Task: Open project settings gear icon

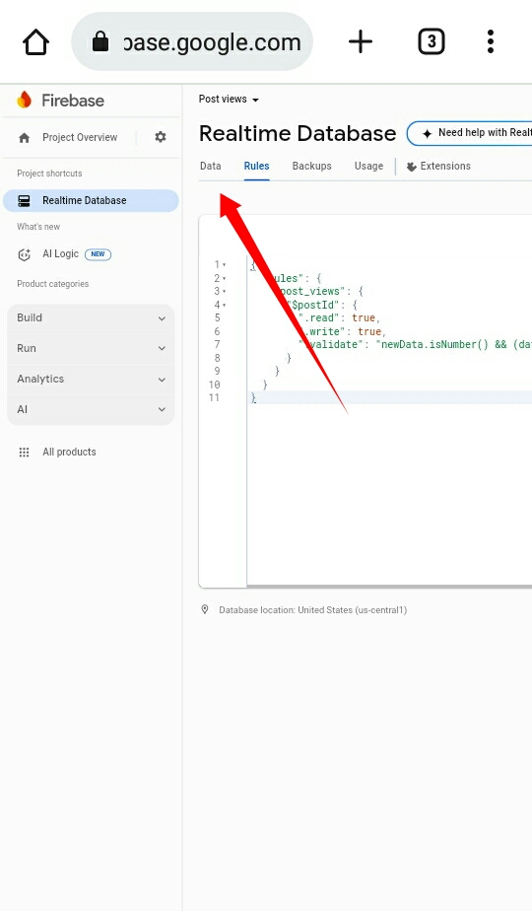Action: pyautogui.click(x=161, y=137)
